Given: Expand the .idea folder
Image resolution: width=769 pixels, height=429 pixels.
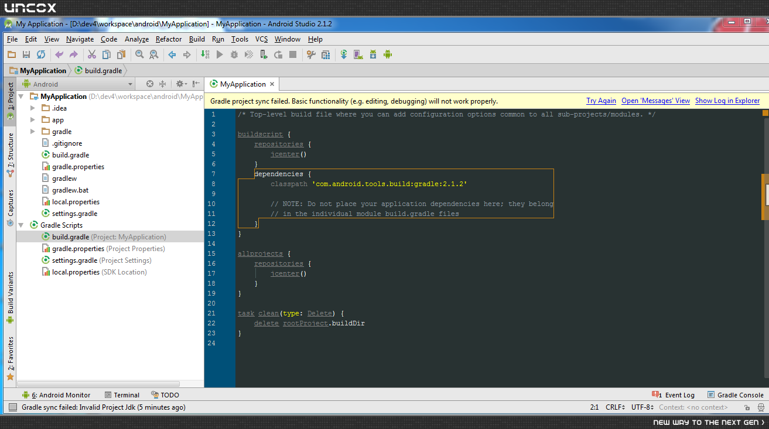Looking at the screenshot, I should [x=33, y=108].
